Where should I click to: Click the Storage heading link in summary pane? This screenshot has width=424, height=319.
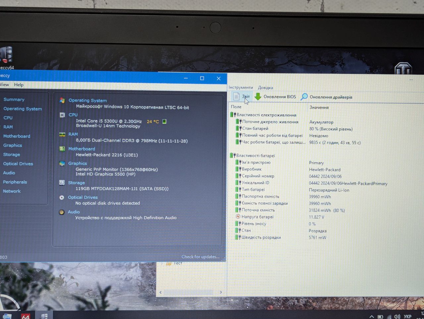coord(77,183)
